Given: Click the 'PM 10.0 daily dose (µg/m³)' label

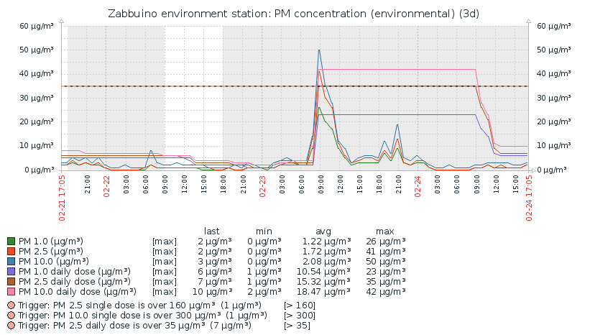Looking at the screenshot, I should [77, 292].
